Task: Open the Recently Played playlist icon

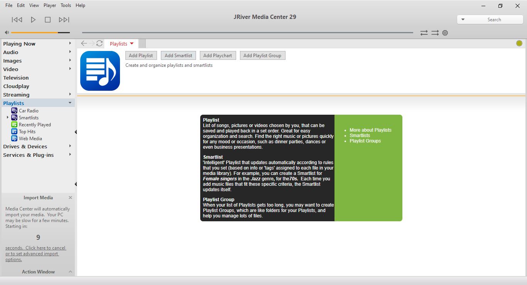Action: [14, 124]
